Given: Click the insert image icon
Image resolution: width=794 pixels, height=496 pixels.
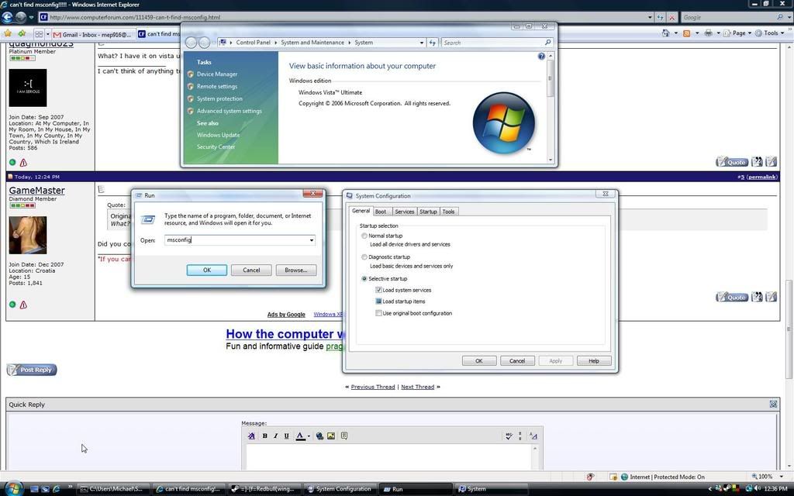Looking at the screenshot, I should pos(331,436).
